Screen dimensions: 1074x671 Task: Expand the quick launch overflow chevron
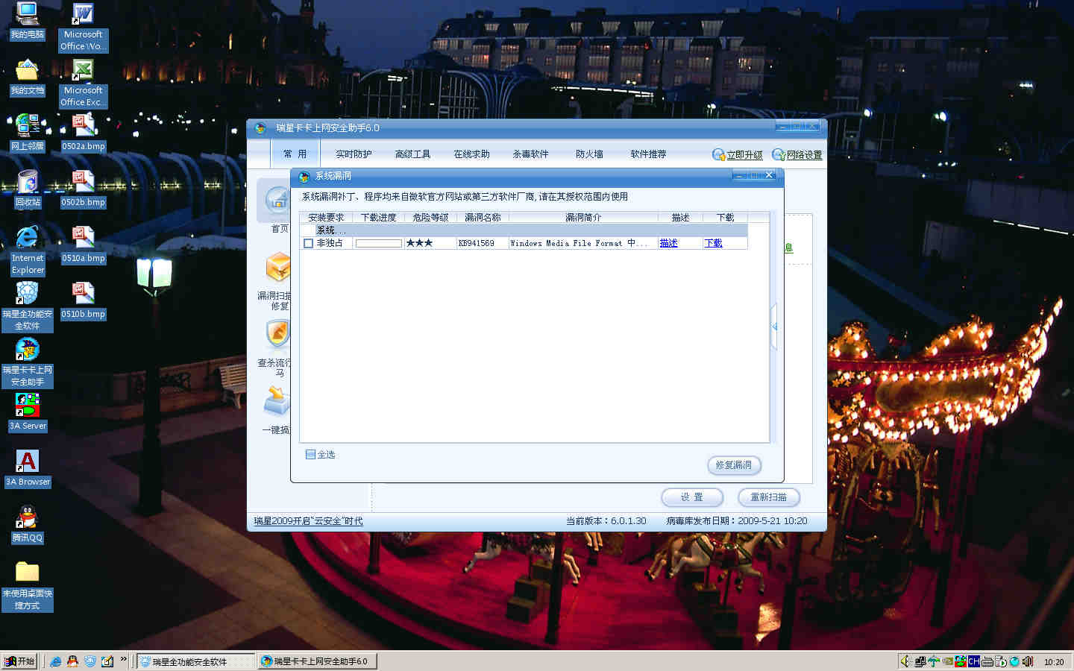click(124, 660)
